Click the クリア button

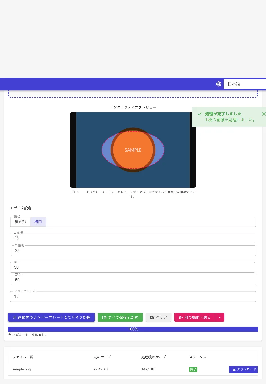[158, 317]
